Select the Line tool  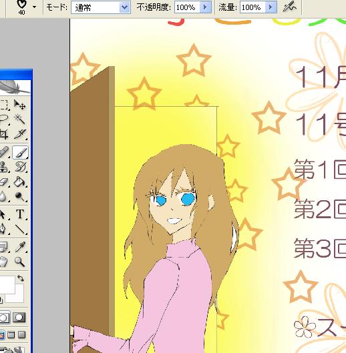20,229
